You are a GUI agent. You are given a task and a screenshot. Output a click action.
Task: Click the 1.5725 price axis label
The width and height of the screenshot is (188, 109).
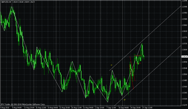185,44
